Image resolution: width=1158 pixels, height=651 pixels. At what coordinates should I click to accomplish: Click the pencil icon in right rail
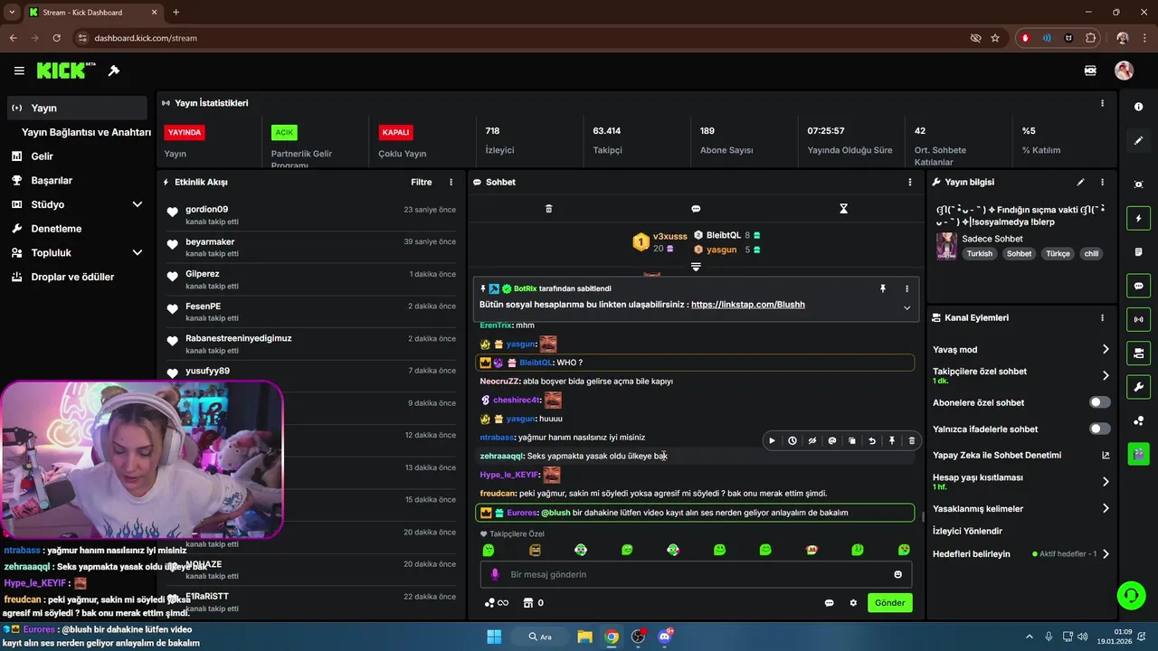click(x=1138, y=141)
